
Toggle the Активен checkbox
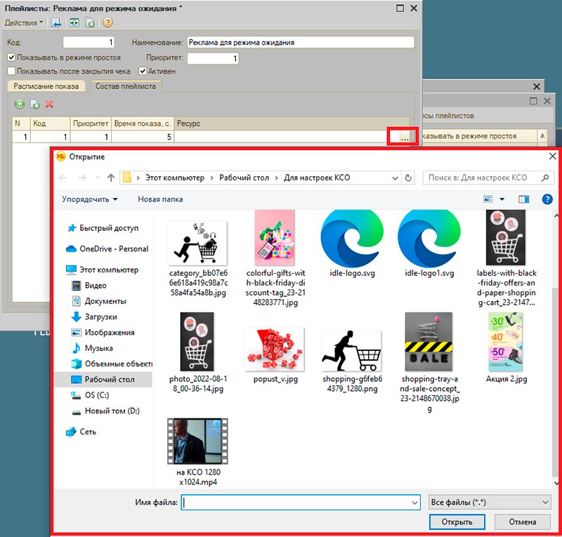point(143,71)
